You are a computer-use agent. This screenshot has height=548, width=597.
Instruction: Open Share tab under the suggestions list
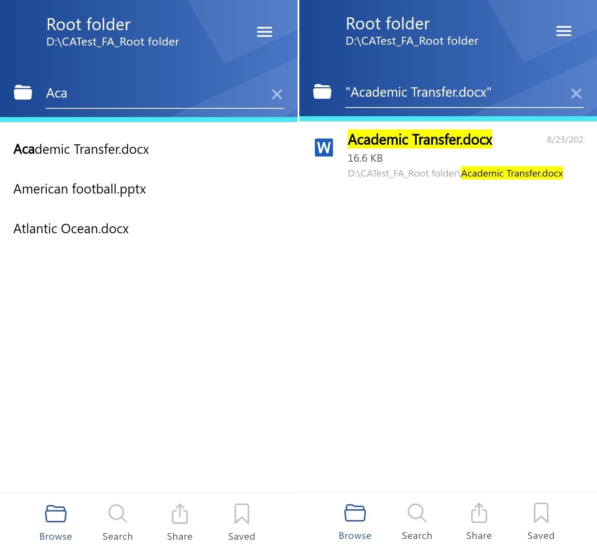pyautogui.click(x=179, y=522)
